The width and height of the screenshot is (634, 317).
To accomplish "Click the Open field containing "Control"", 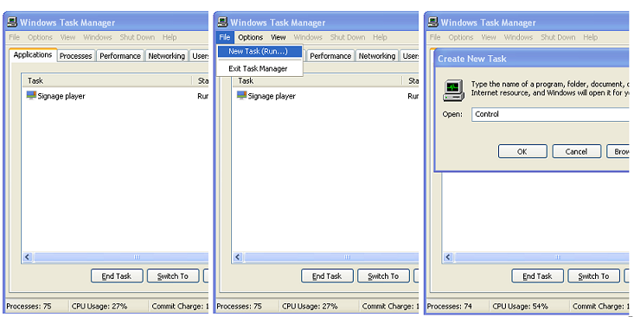I will (x=550, y=114).
